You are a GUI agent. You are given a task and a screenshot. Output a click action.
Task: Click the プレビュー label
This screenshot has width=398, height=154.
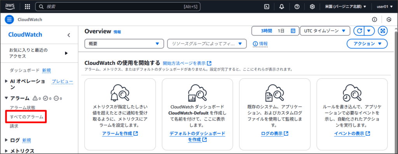63,82
